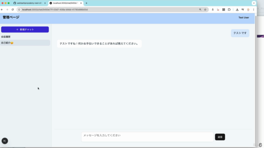This screenshot has width=264, height=148.
Task: Click the page vertical scrollbar
Action: (x=256, y=81)
